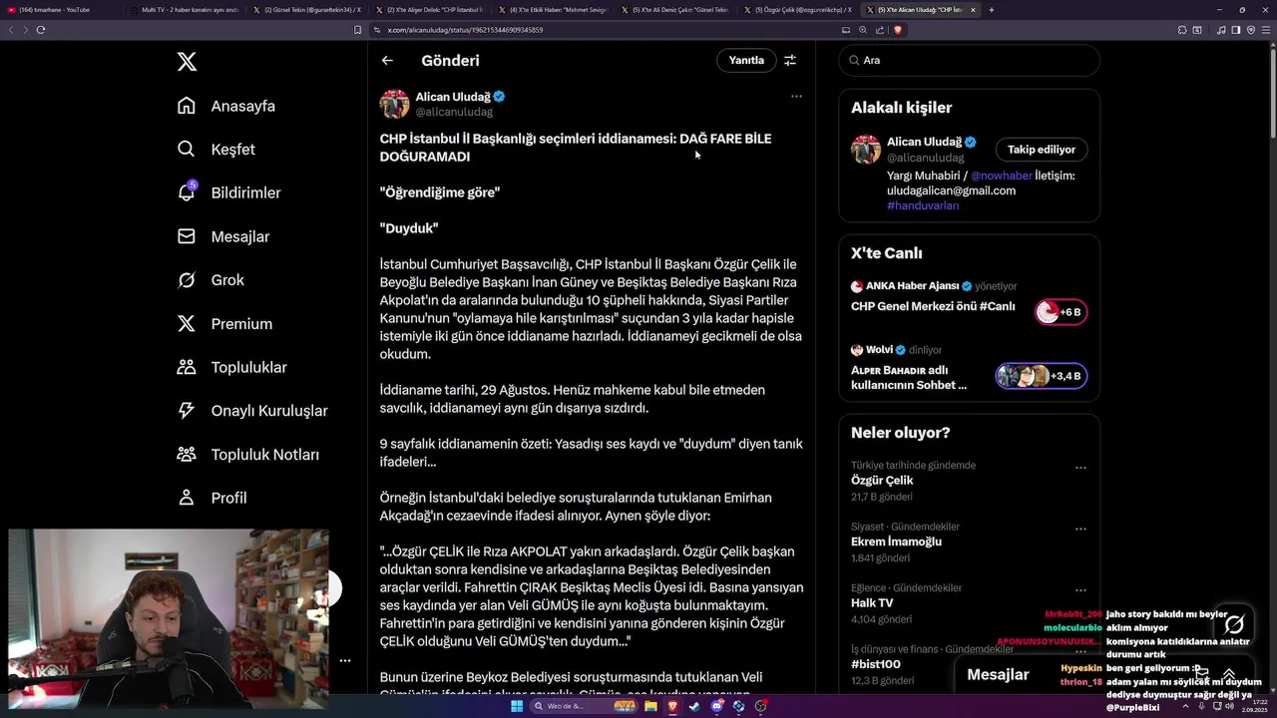The width and height of the screenshot is (1277, 718).
Task: Switch to the Aliger Delek browser tab
Action: (x=430, y=9)
